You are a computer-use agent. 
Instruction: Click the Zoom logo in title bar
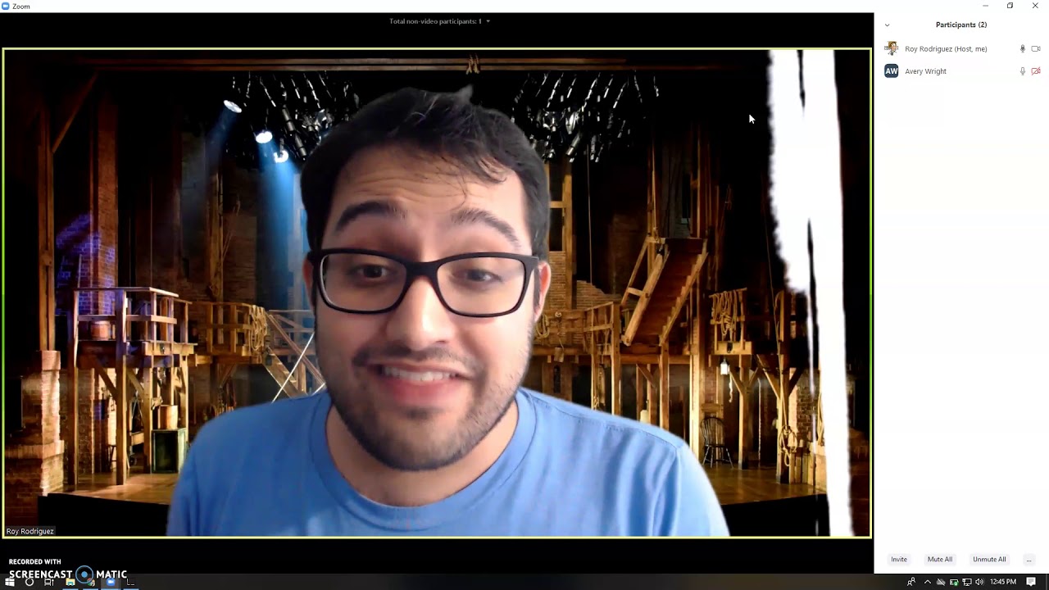point(6,6)
